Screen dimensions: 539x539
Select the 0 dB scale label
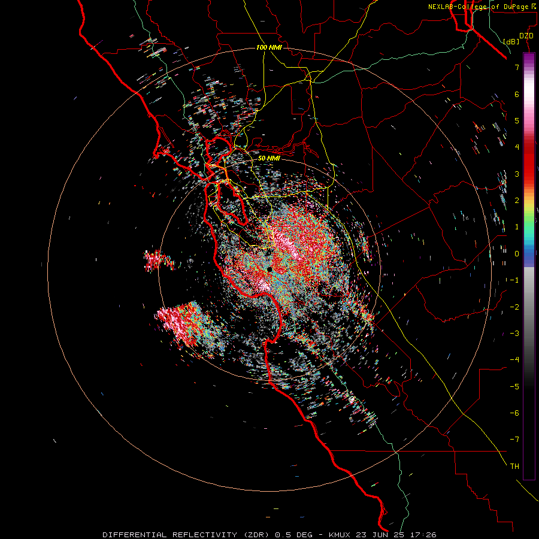click(x=517, y=254)
